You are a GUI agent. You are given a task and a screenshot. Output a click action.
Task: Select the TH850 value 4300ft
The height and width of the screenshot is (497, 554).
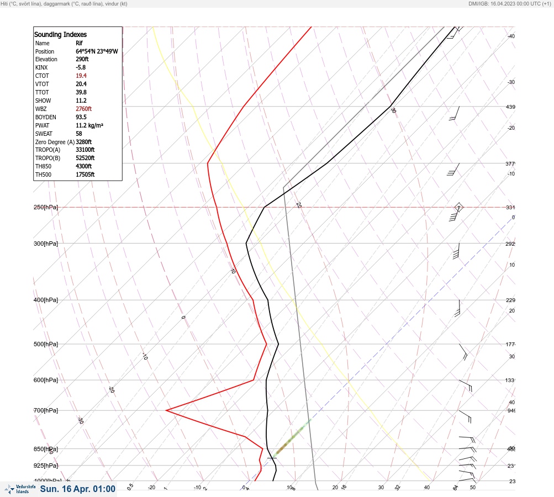pyautogui.click(x=84, y=166)
